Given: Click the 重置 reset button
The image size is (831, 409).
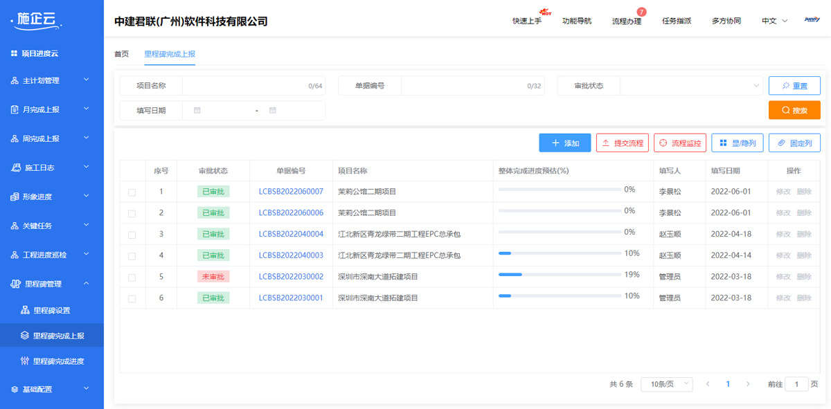Looking at the screenshot, I should point(794,86).
